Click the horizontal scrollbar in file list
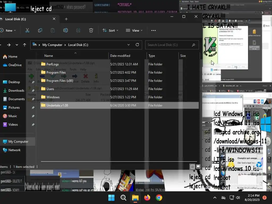The width and height of the screenshot is (272, 204). point(119,161)
